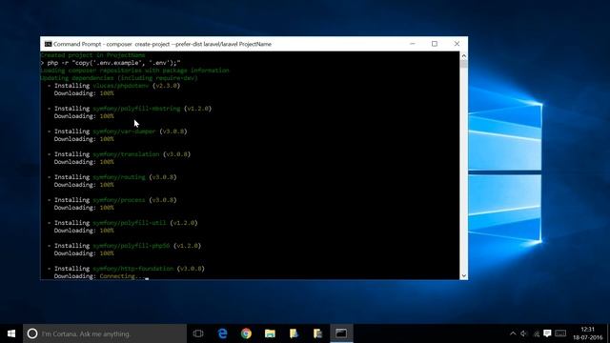The height and width of the screenshot is (343, 610).
Task: Open File Explorer from the taskbar
Action: pyautogui.click(x=270, y=333)
